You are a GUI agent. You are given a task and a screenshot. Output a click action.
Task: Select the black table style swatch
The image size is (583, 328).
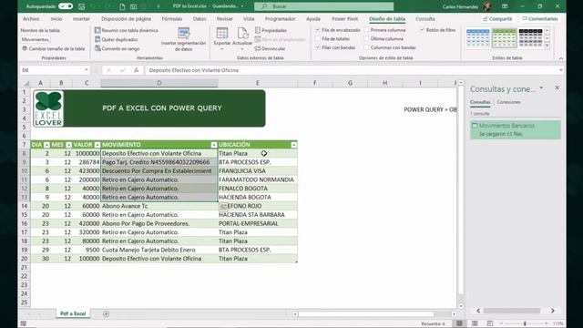tap(530, 38)
